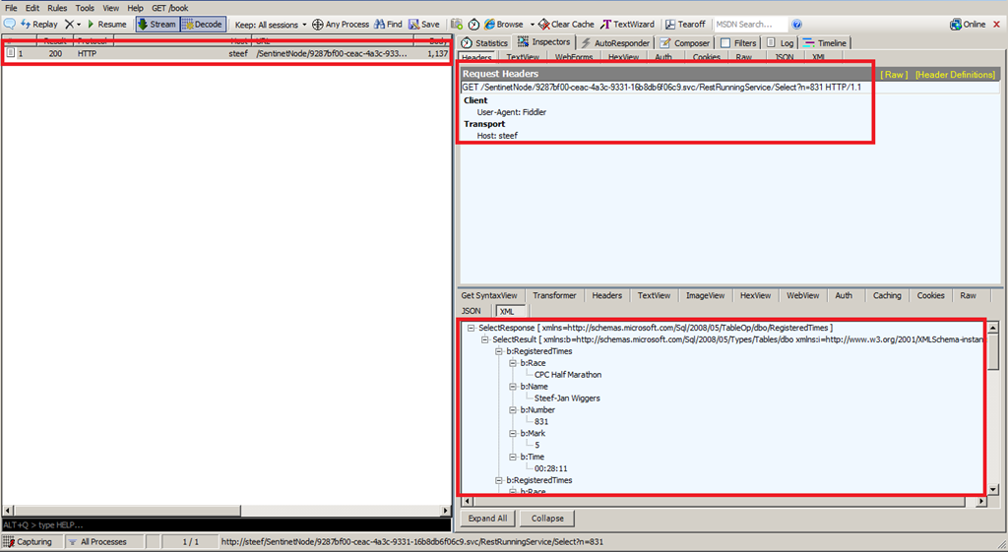Viewport: 1008px width, 552px height.
Task: Open the Remove sessions dropdown arrow
Action: click(79, 25)
